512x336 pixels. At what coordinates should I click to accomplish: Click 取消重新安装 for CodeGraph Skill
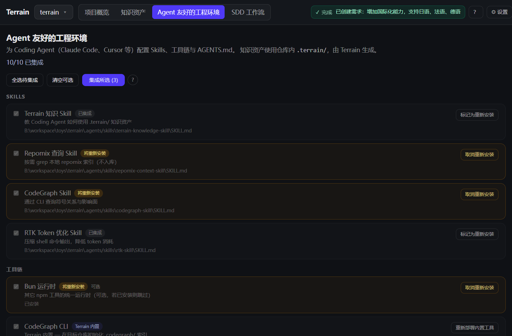tap(479, 194)
